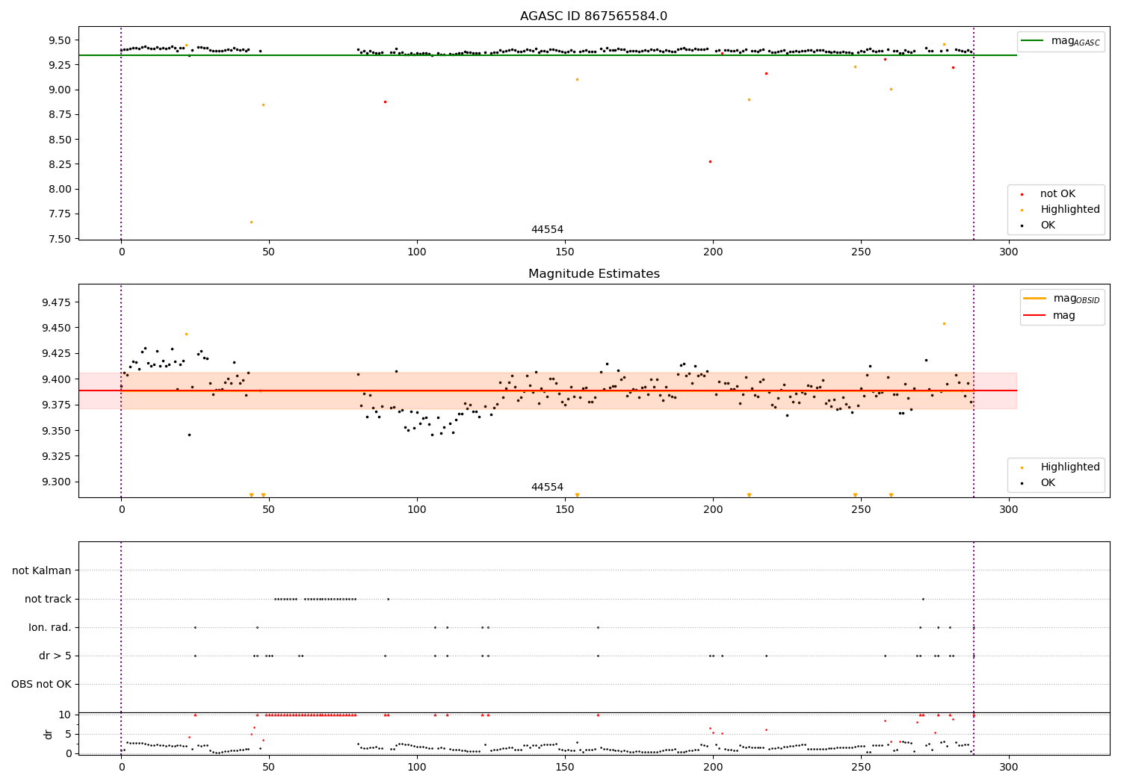The height and width of the screenshot is (784, 1121).
Task: Click the 8.25 y-axis tick in top plot
Action: (61, 164)
